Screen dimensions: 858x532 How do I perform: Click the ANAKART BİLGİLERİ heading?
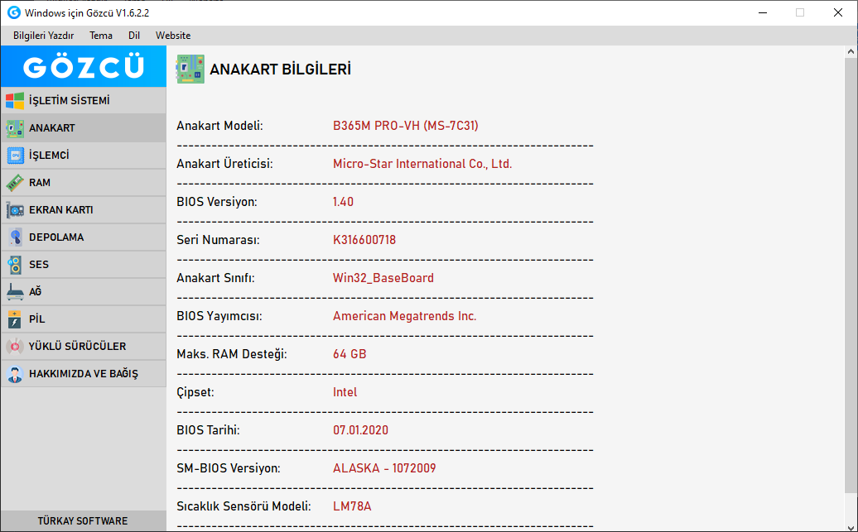click(280, 69)
